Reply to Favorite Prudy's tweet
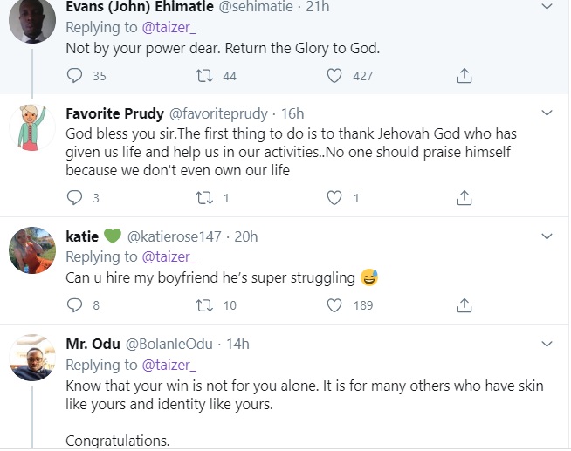 pyautogui.click(x=74, y=198)
